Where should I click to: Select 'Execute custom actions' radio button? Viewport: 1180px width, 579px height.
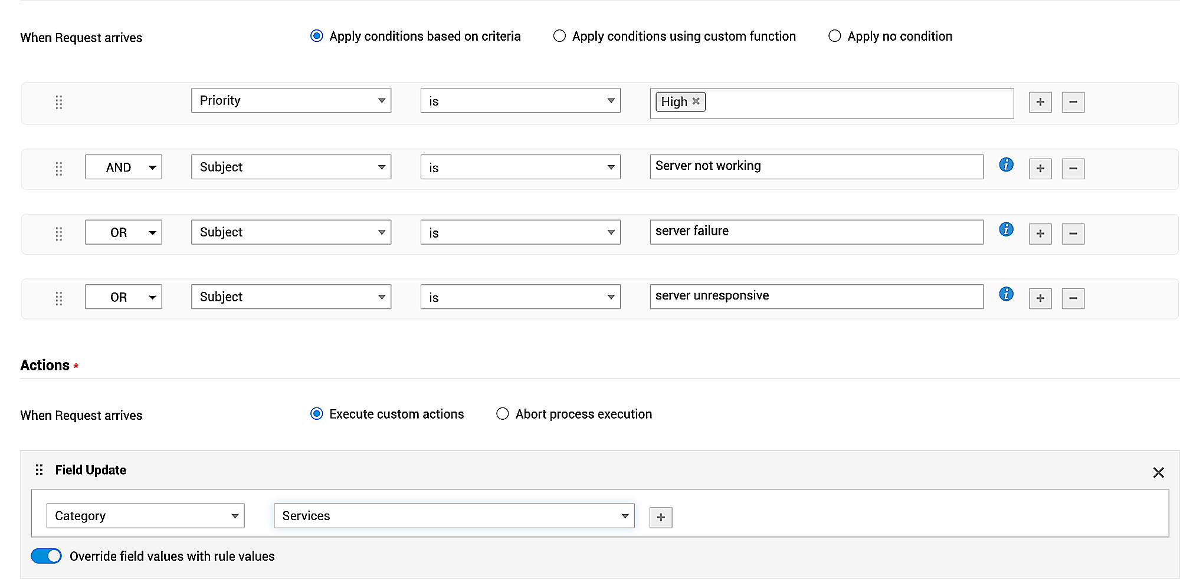(317, 414)
